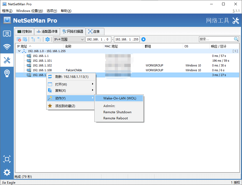Click the 完成 (79 秒) status text
Image resolution: width=242 pixels, height=185 pixels.
(x=23, y=177)
